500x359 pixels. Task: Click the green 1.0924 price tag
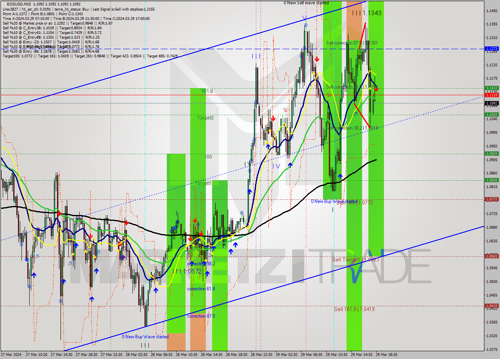[491, 153]
